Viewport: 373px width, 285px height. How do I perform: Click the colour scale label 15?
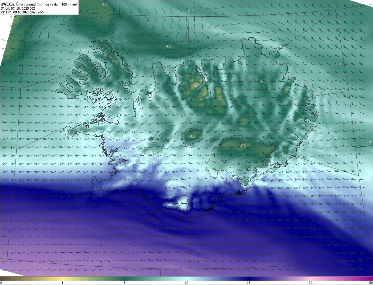tap(249, 283)
